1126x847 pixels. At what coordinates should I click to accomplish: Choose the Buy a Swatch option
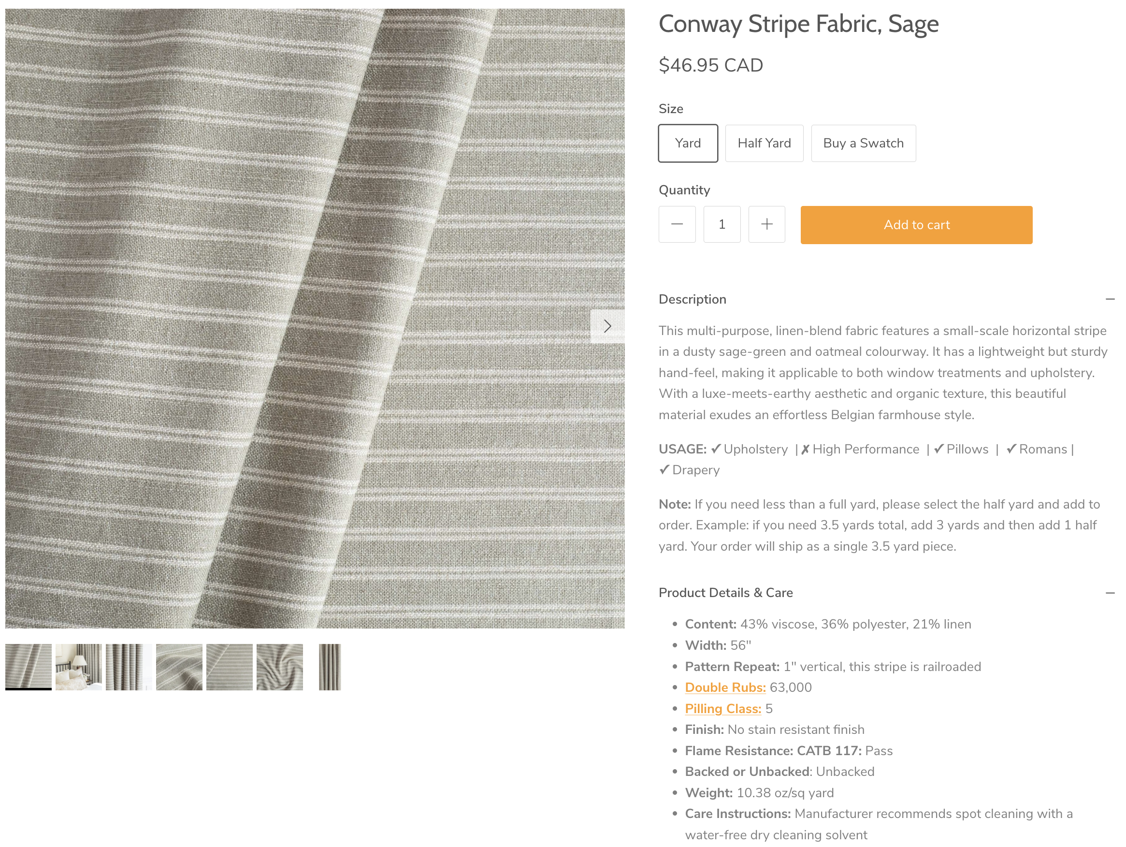click(x=863, y=143)
